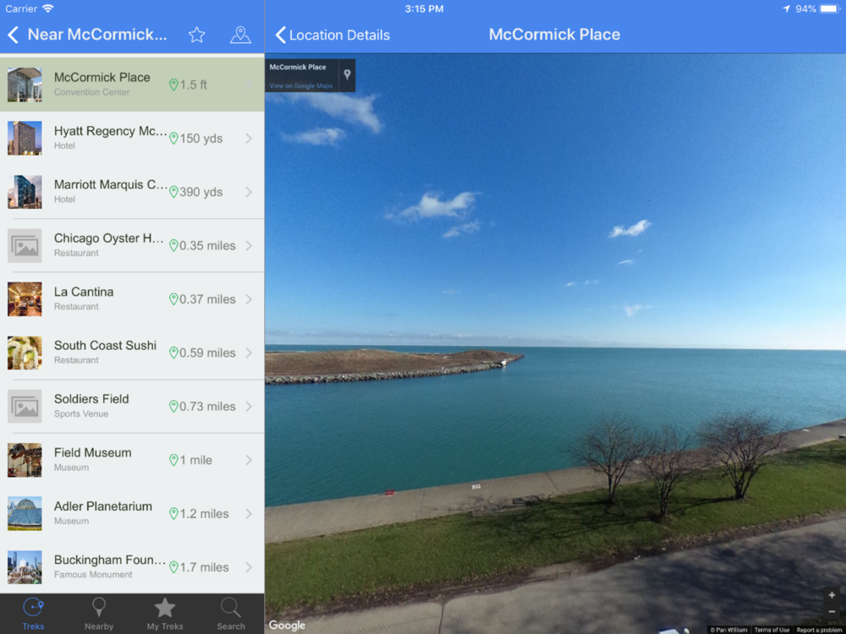Image resolution: width=846 pixels, height=634 pixels.
Task: Select Buckingham Fountain thumbnail
Action: (x=25, y=567)
